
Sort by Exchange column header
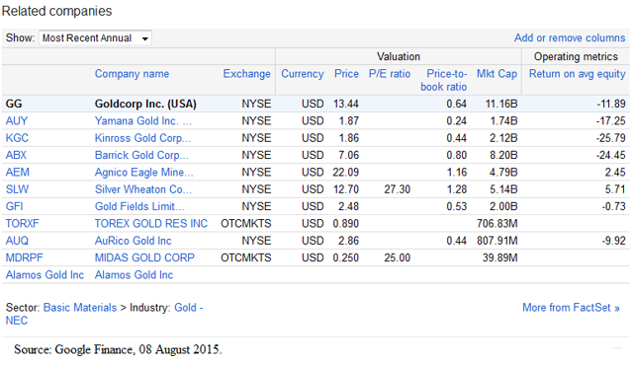coord(246,74)
